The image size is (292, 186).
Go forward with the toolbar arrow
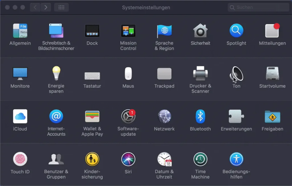click(x=46, y=7)
